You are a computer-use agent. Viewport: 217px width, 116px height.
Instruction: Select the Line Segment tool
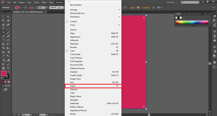8,29
